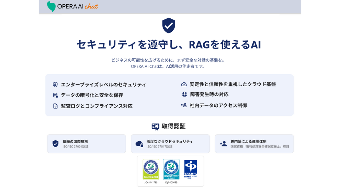The height and width of the screenshot is (191, 340).
Task: Click the database lock icon beside データの暗号化と安全な保存
Action: pos(55,95)
